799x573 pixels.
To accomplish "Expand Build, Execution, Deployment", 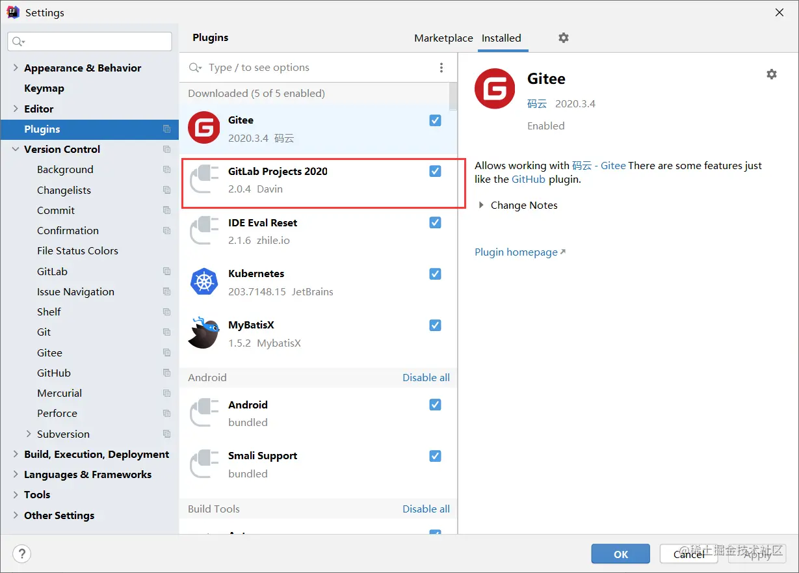I will pyautogui.click(x=16, y=454).
